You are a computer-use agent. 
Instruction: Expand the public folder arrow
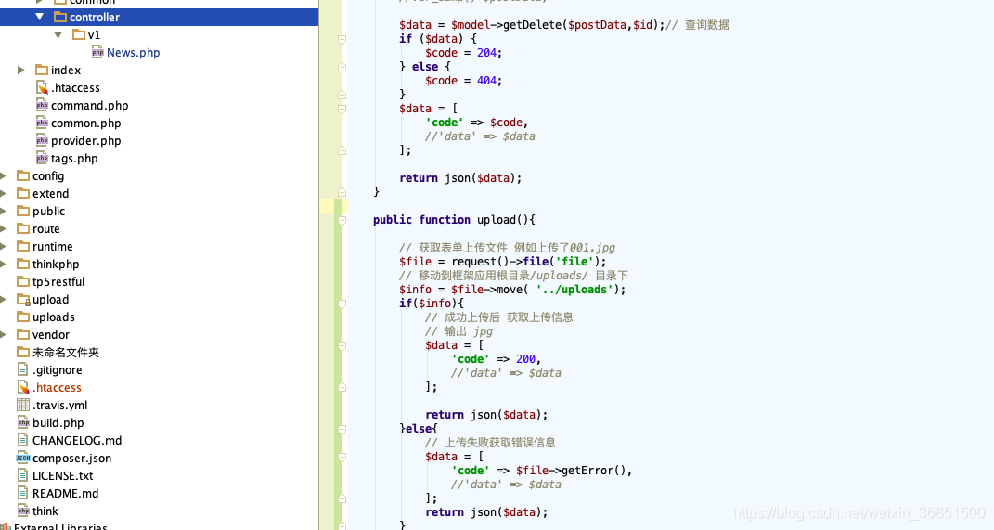click(x=3, y=211)
